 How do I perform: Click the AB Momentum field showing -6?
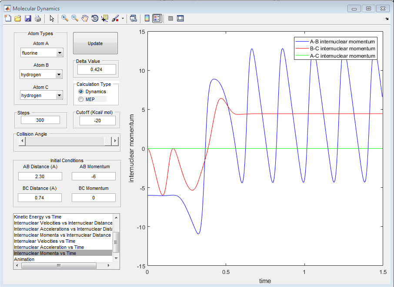click(x=93, y=176)
